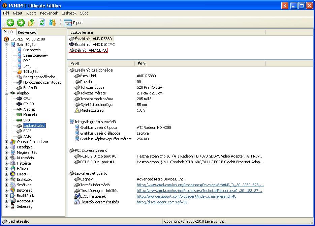Collapse the Számítógép tree node
The height and width of the screenshot is (226, 315).
[x=7, y=45]
